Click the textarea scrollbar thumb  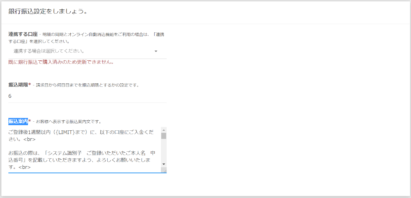pos(164,136)
